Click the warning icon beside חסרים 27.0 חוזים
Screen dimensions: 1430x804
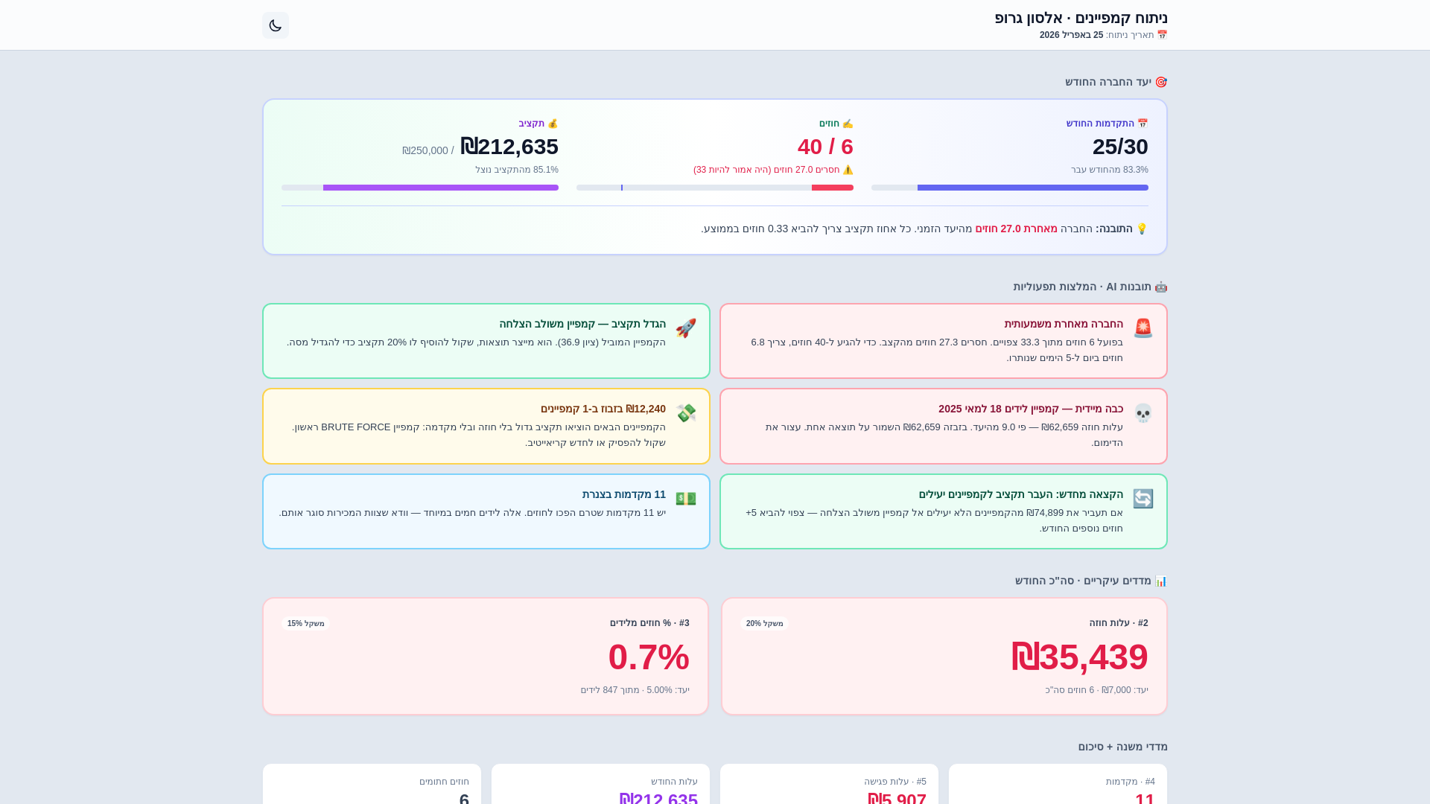[848, 170]
